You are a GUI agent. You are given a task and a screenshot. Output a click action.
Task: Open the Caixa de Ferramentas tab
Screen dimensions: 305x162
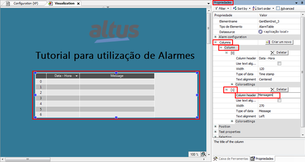coord(231,159)
